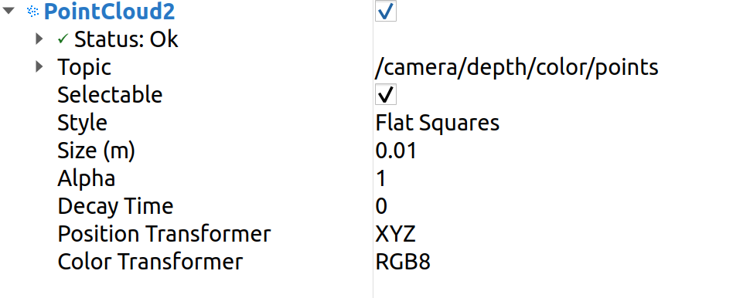This screenshot has height=298, width=750.
Task: Disable the PointCloud2 display checkbox
Action: (x=386, y=11)
